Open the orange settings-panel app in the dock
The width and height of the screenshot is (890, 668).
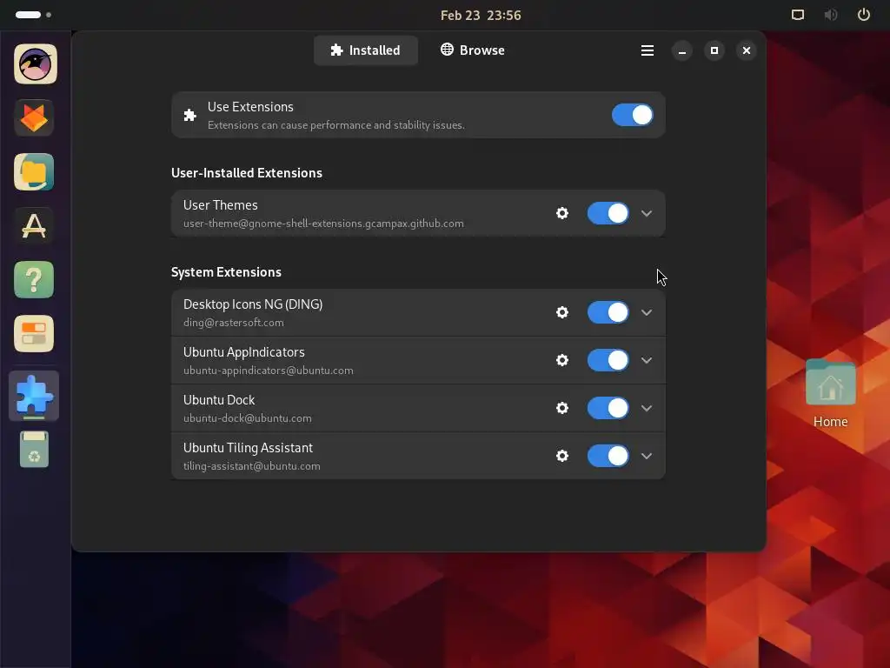pos(34,333)
